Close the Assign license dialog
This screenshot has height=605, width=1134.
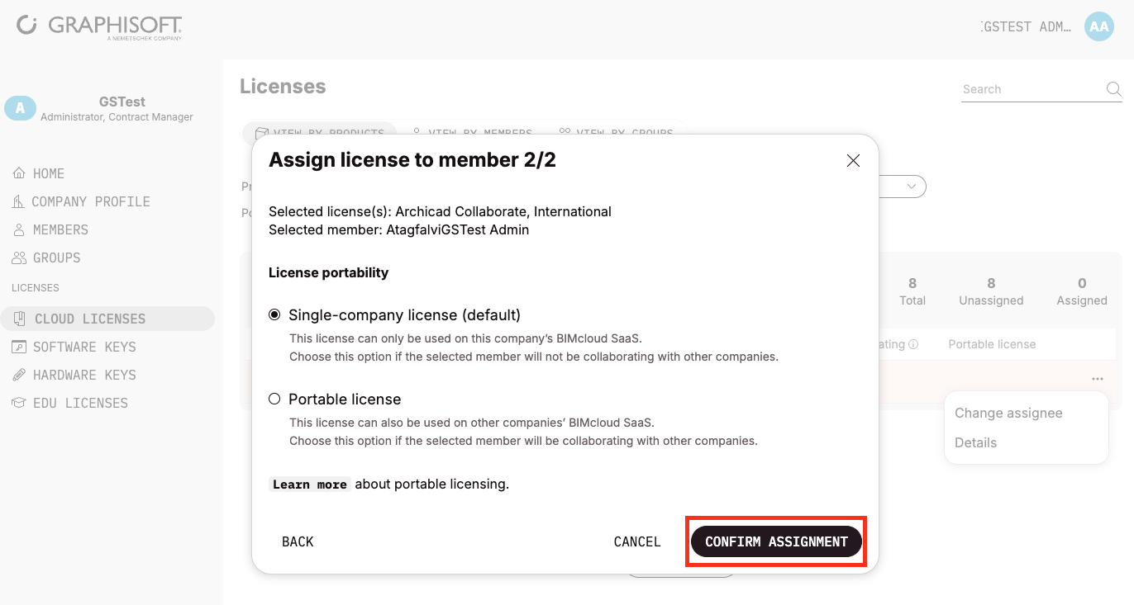853,161
